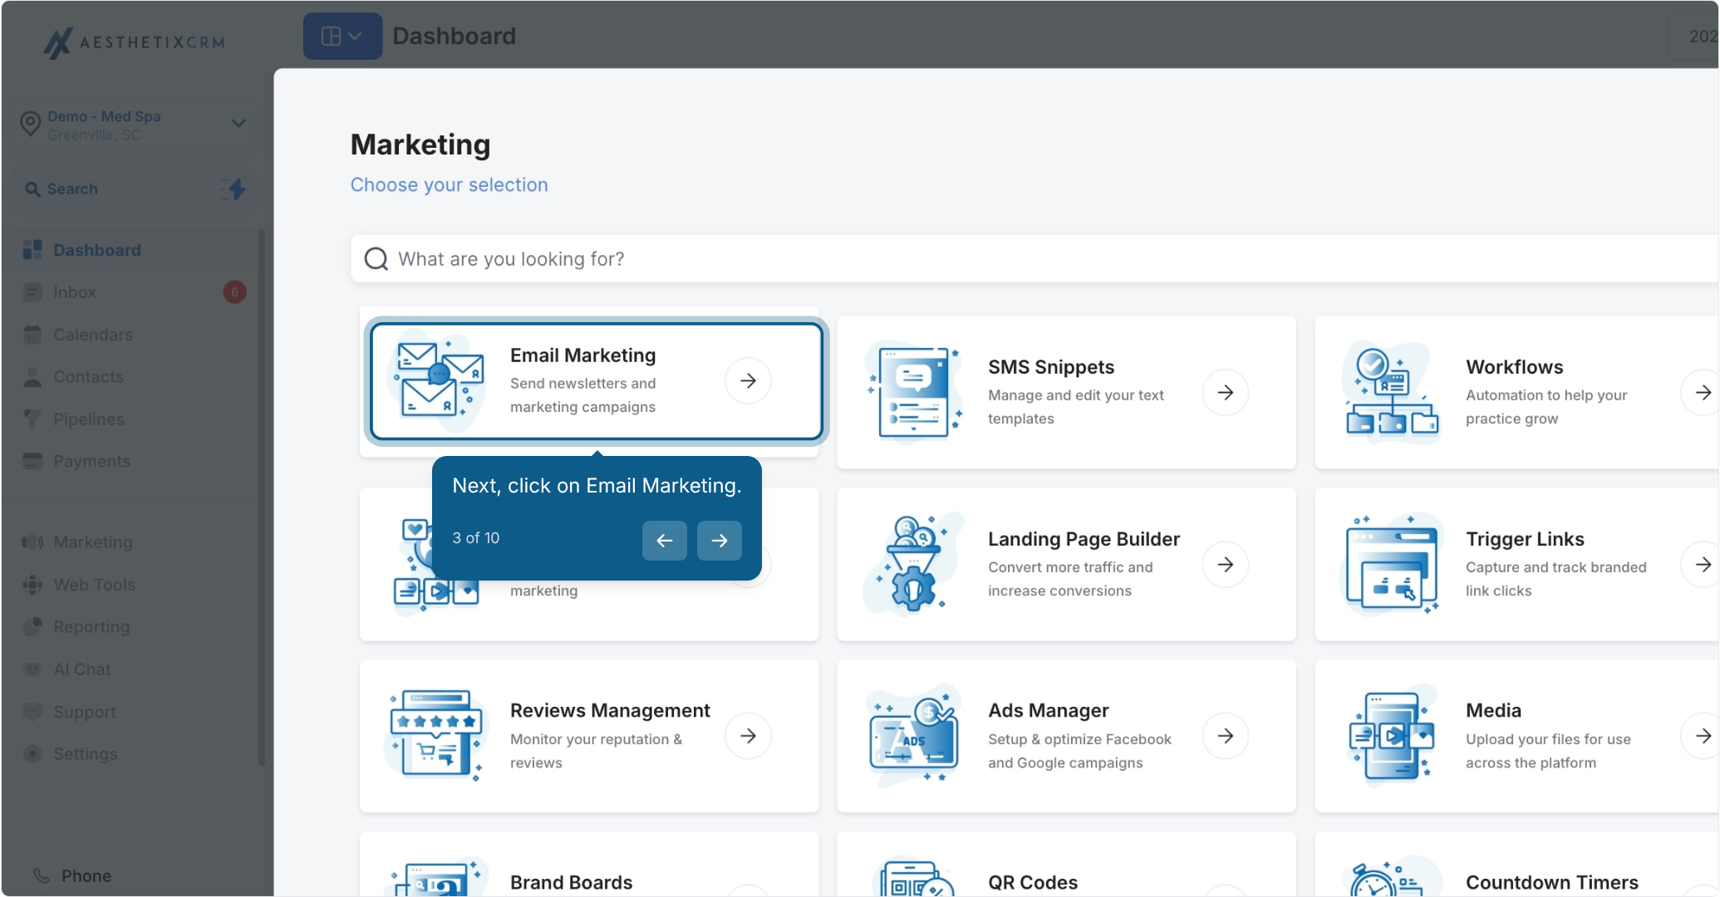Open Ads Manager arrow button

[x=1226, y=736]
